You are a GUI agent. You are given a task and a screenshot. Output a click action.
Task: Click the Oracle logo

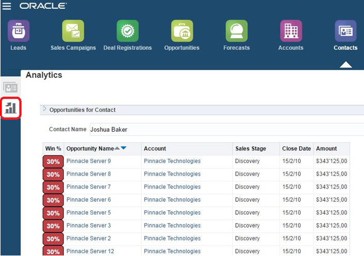(x=43, y=6)
